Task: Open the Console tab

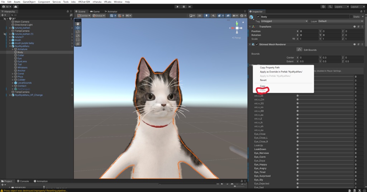Action: (23, 181)
